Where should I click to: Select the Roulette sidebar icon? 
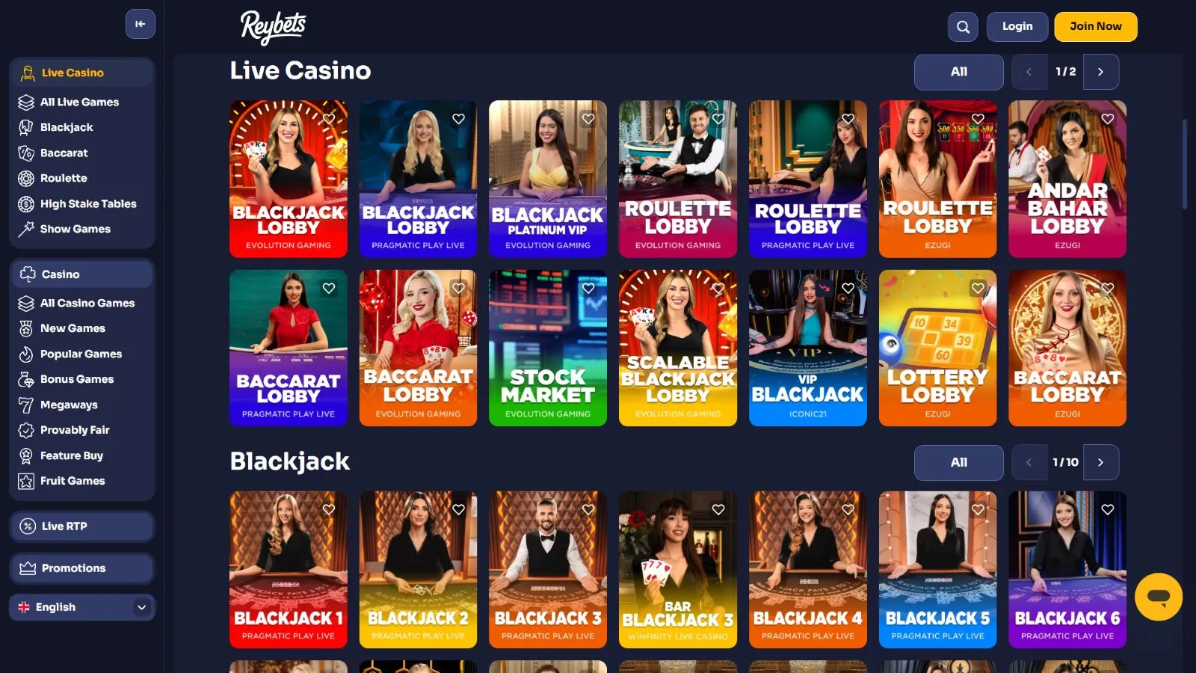pyautogui.click(x=26, y=178)
